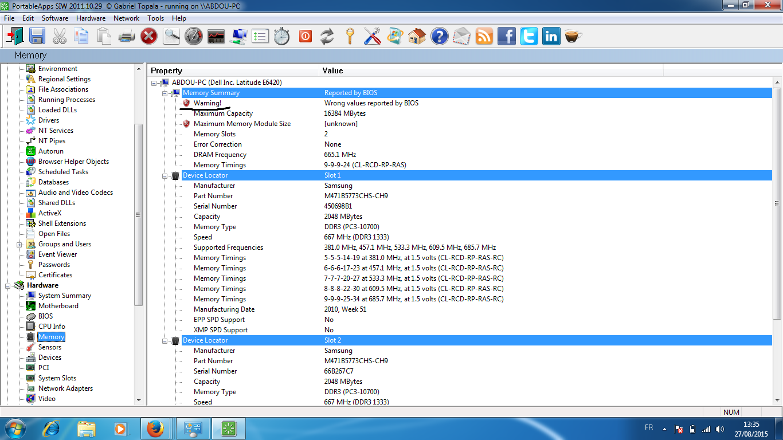
Task: Click the home page house icon
Action: click(x=417, y=37)
